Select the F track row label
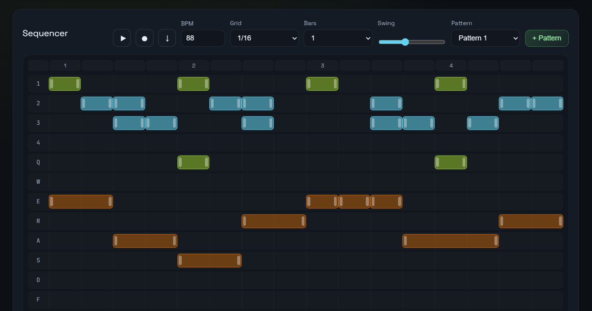This screenshot has width=592, height=311. (38, 300)
